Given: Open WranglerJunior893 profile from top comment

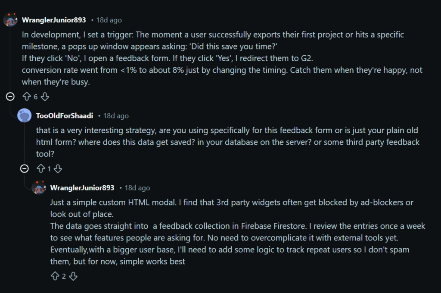Looking at the screenshot, I should 54,20.
